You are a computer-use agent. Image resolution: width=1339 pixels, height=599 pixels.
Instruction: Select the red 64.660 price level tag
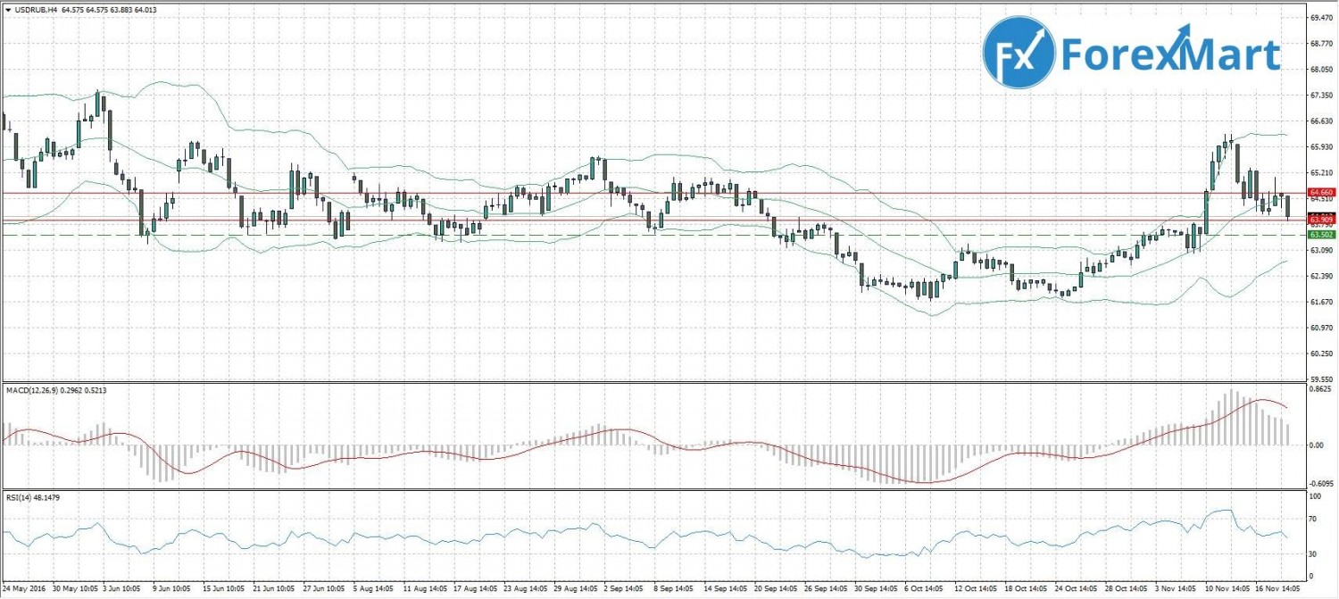point(1321,192)
